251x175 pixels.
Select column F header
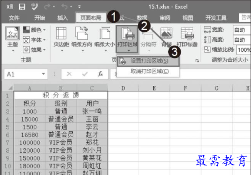coord(185,88)
